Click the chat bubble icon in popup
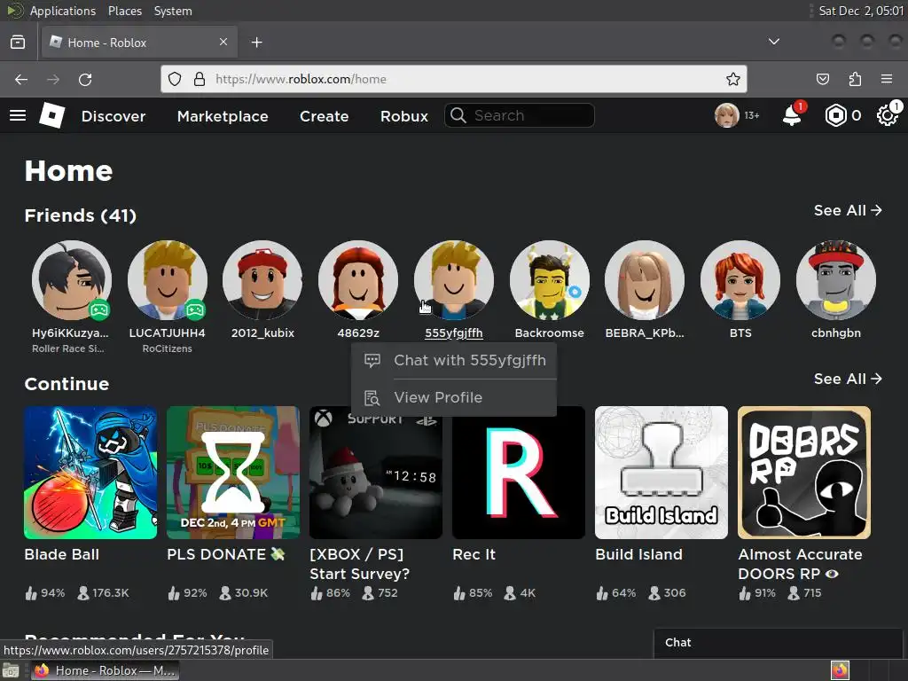 372,360
